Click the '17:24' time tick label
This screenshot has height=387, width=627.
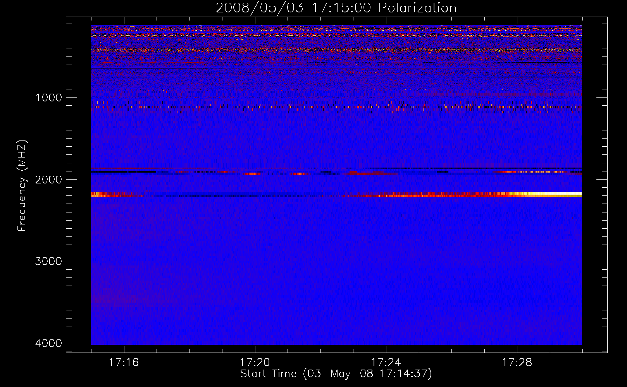coord(386,363)
